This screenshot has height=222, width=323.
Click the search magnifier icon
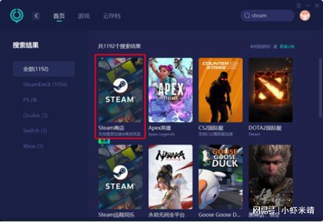(247, 15)
